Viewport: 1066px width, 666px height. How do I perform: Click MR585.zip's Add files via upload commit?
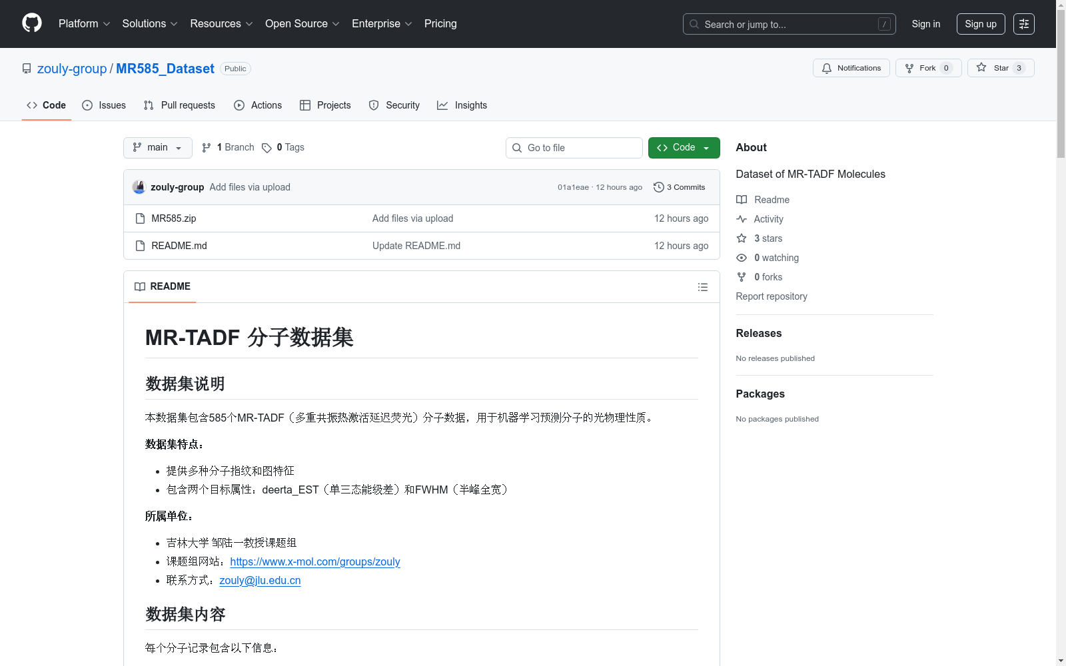point(412,218)
